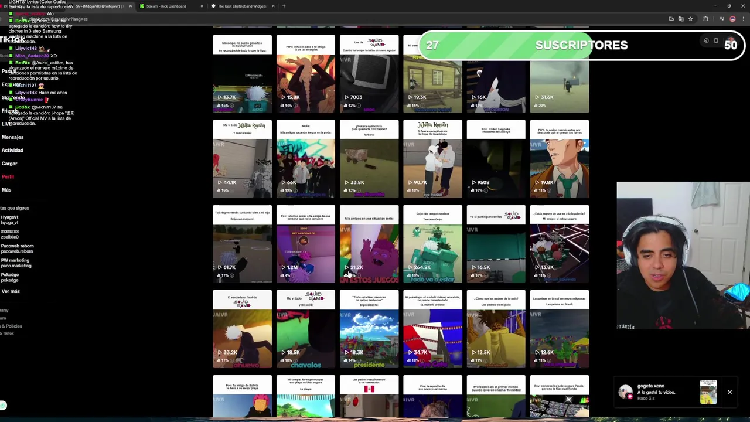Open the notification's video thumbnail preview
This screenshot has width=750, height=422.
pyautogui.click(x=708, y=392)
